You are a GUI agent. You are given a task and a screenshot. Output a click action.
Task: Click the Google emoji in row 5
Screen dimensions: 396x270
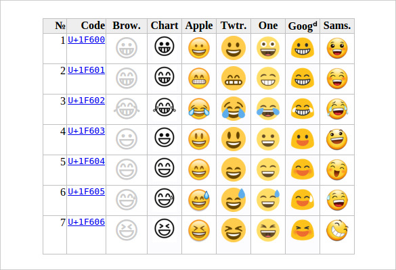click(303, 169)
